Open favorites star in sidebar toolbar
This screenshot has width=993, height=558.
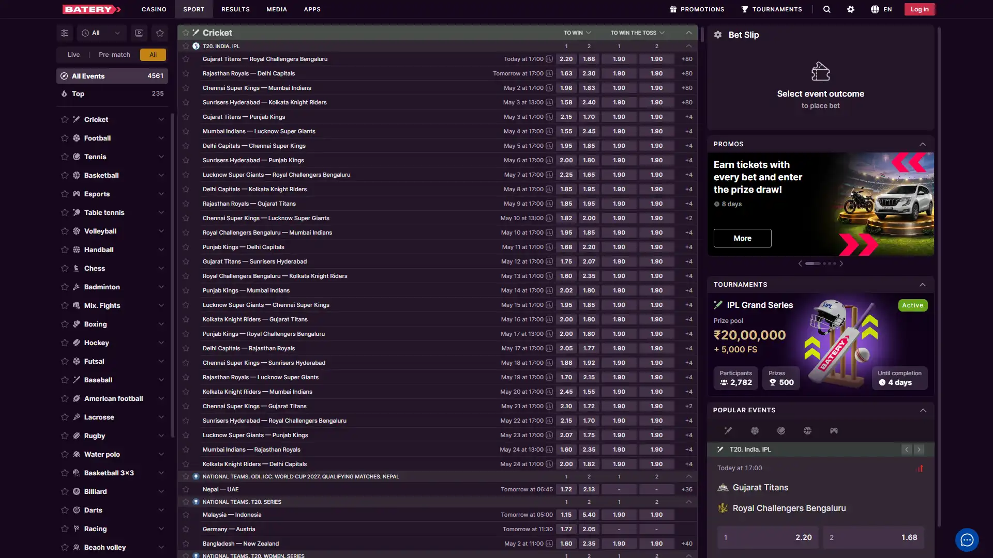(160, 33)
